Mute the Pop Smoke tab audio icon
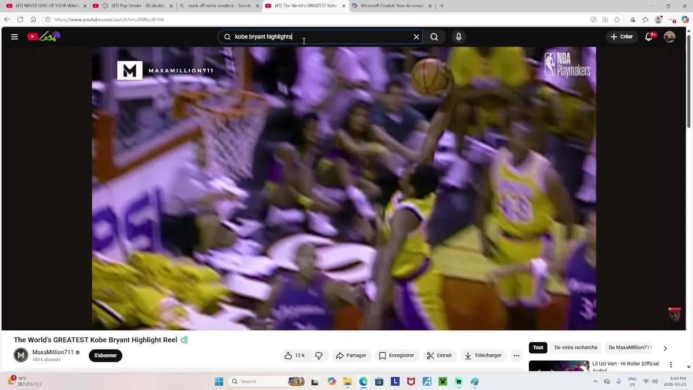Image resolution: width=693 pixels, height=390 pixels. coord(105,6)
